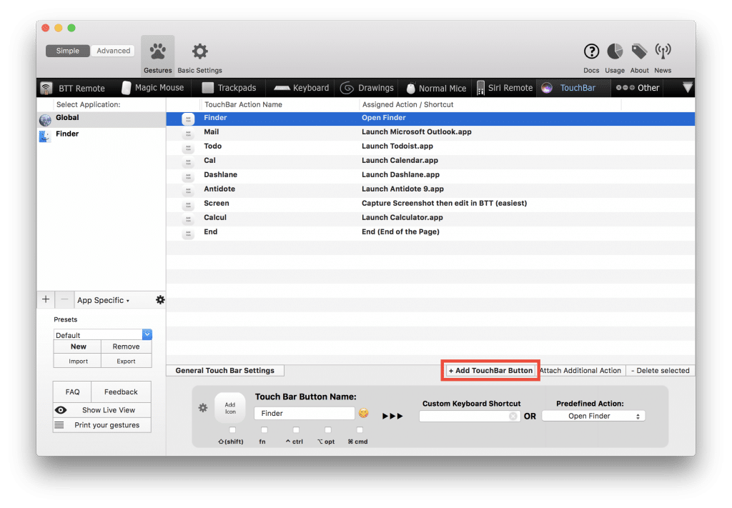
Task: Click Print your gestures button
Action: click(102, 425)
